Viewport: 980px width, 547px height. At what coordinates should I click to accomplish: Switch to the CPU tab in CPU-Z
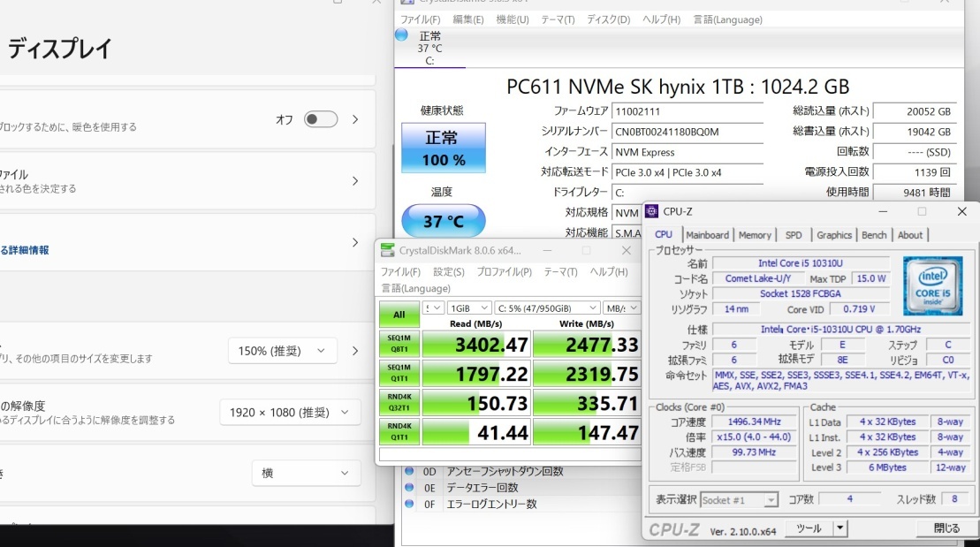click(x=664, y=234)
